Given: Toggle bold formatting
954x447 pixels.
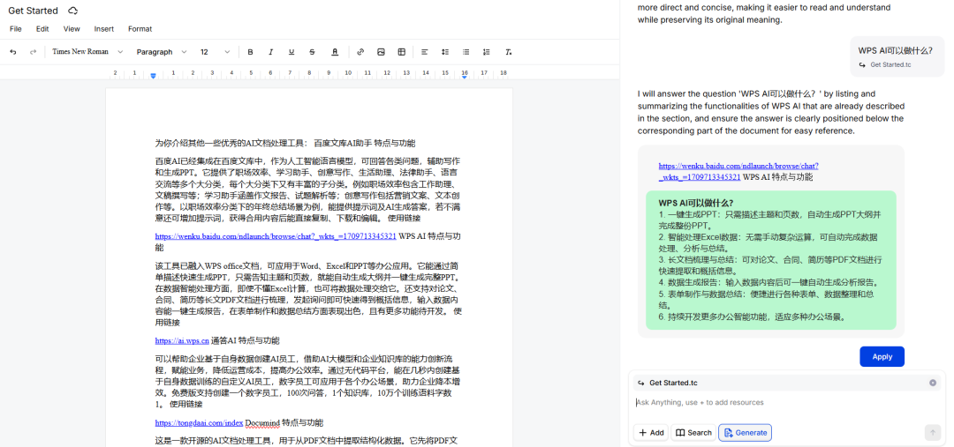Looking at the screenshot, I should click(x=250, y=52).
